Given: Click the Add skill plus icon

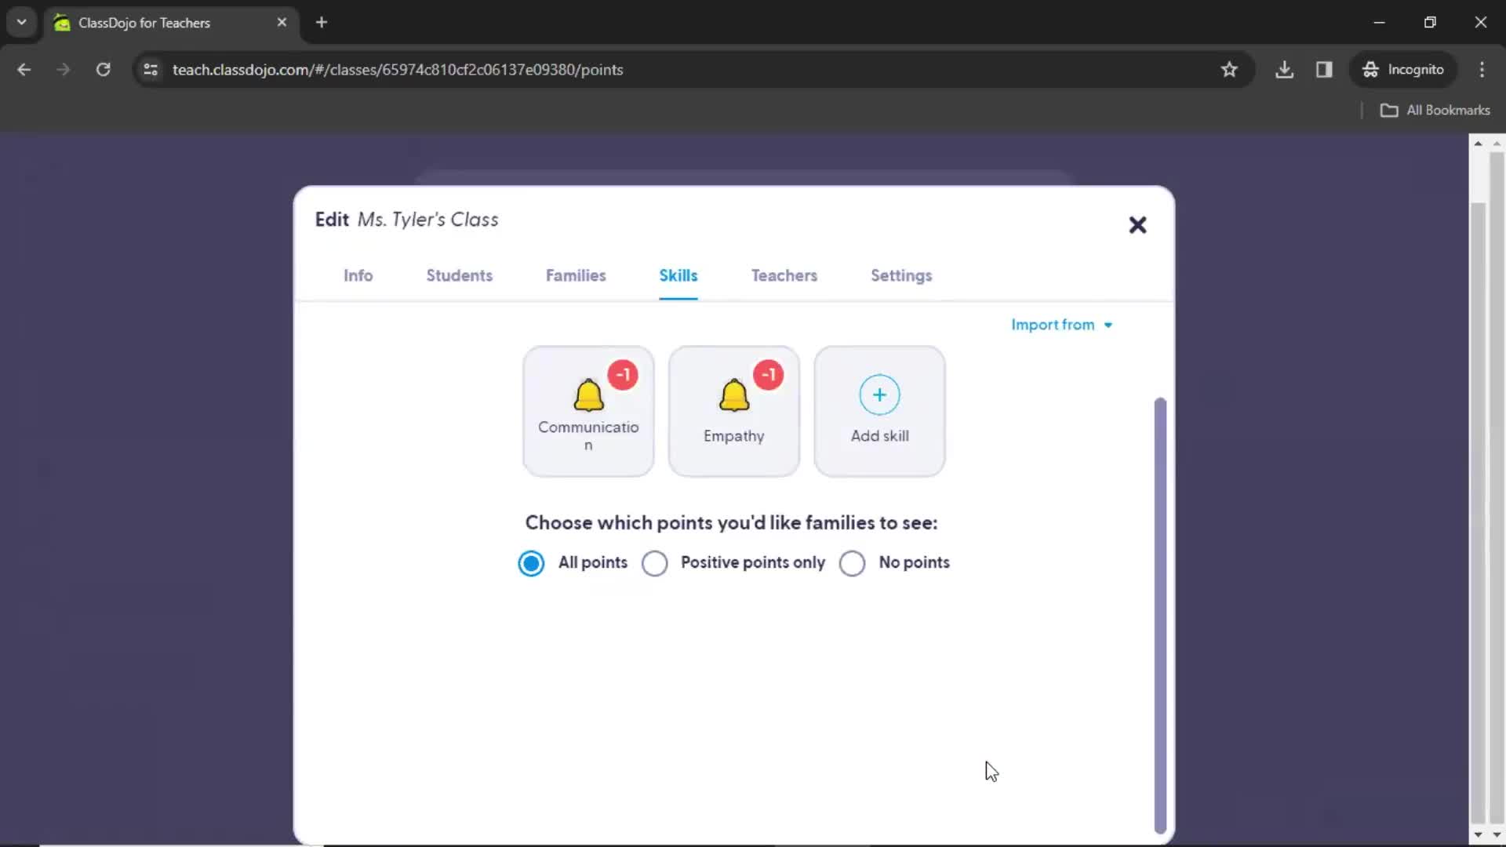Looking at the screenshot, I should 880,393.
